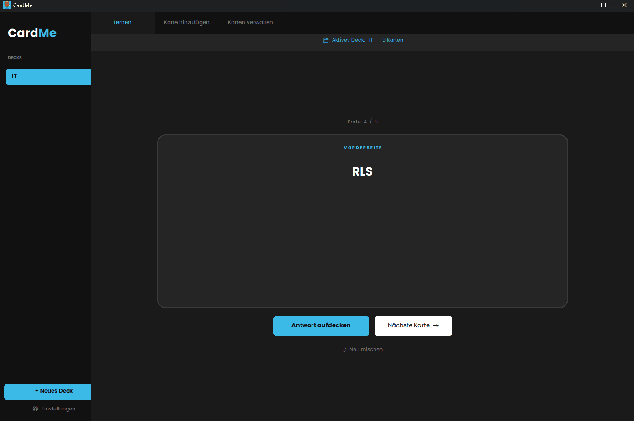Create a deck with + Neues Deck
This screenshot has height=421, width=634.
[48, 391]
